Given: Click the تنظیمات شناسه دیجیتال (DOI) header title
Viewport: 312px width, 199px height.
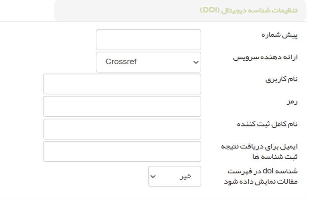Looking at the screenshot, I should 249,10.
